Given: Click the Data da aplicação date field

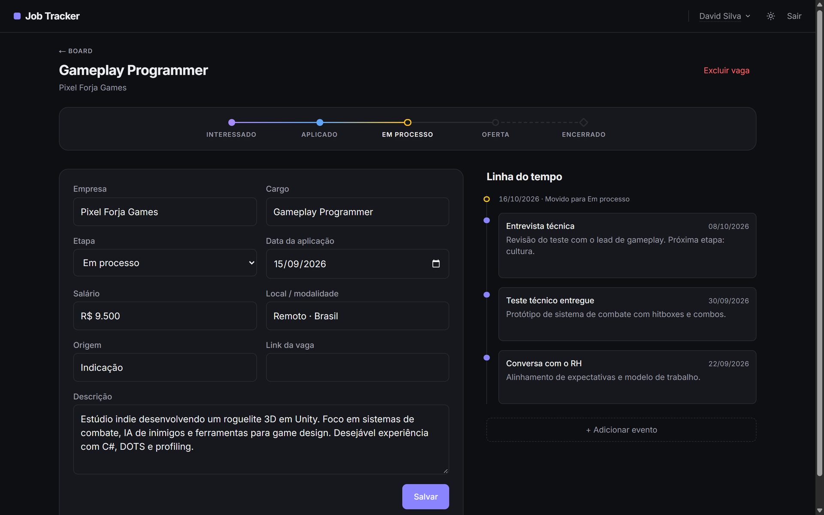Looking at the screenshot, I should click(357, 264).
